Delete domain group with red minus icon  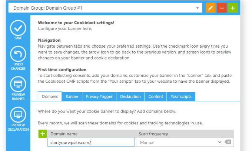click(x=222, y=8)
